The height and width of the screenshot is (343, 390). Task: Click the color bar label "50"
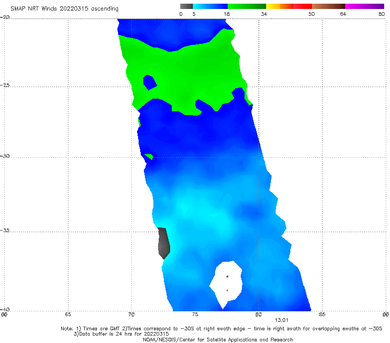click(311, 14)
